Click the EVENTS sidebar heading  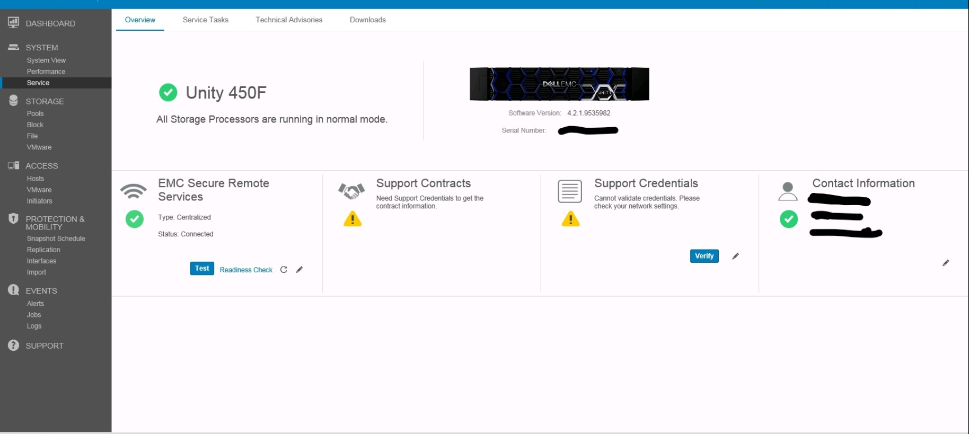pos(41,291)
